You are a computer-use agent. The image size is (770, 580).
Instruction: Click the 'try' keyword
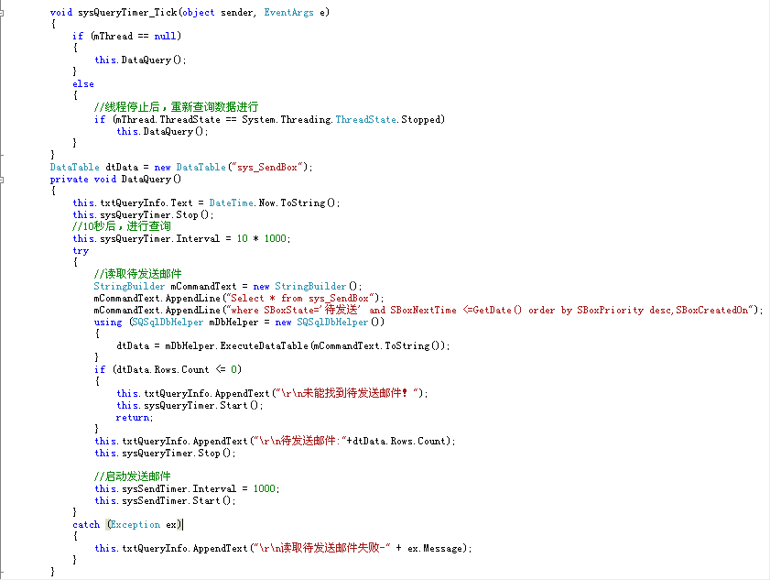81,251
